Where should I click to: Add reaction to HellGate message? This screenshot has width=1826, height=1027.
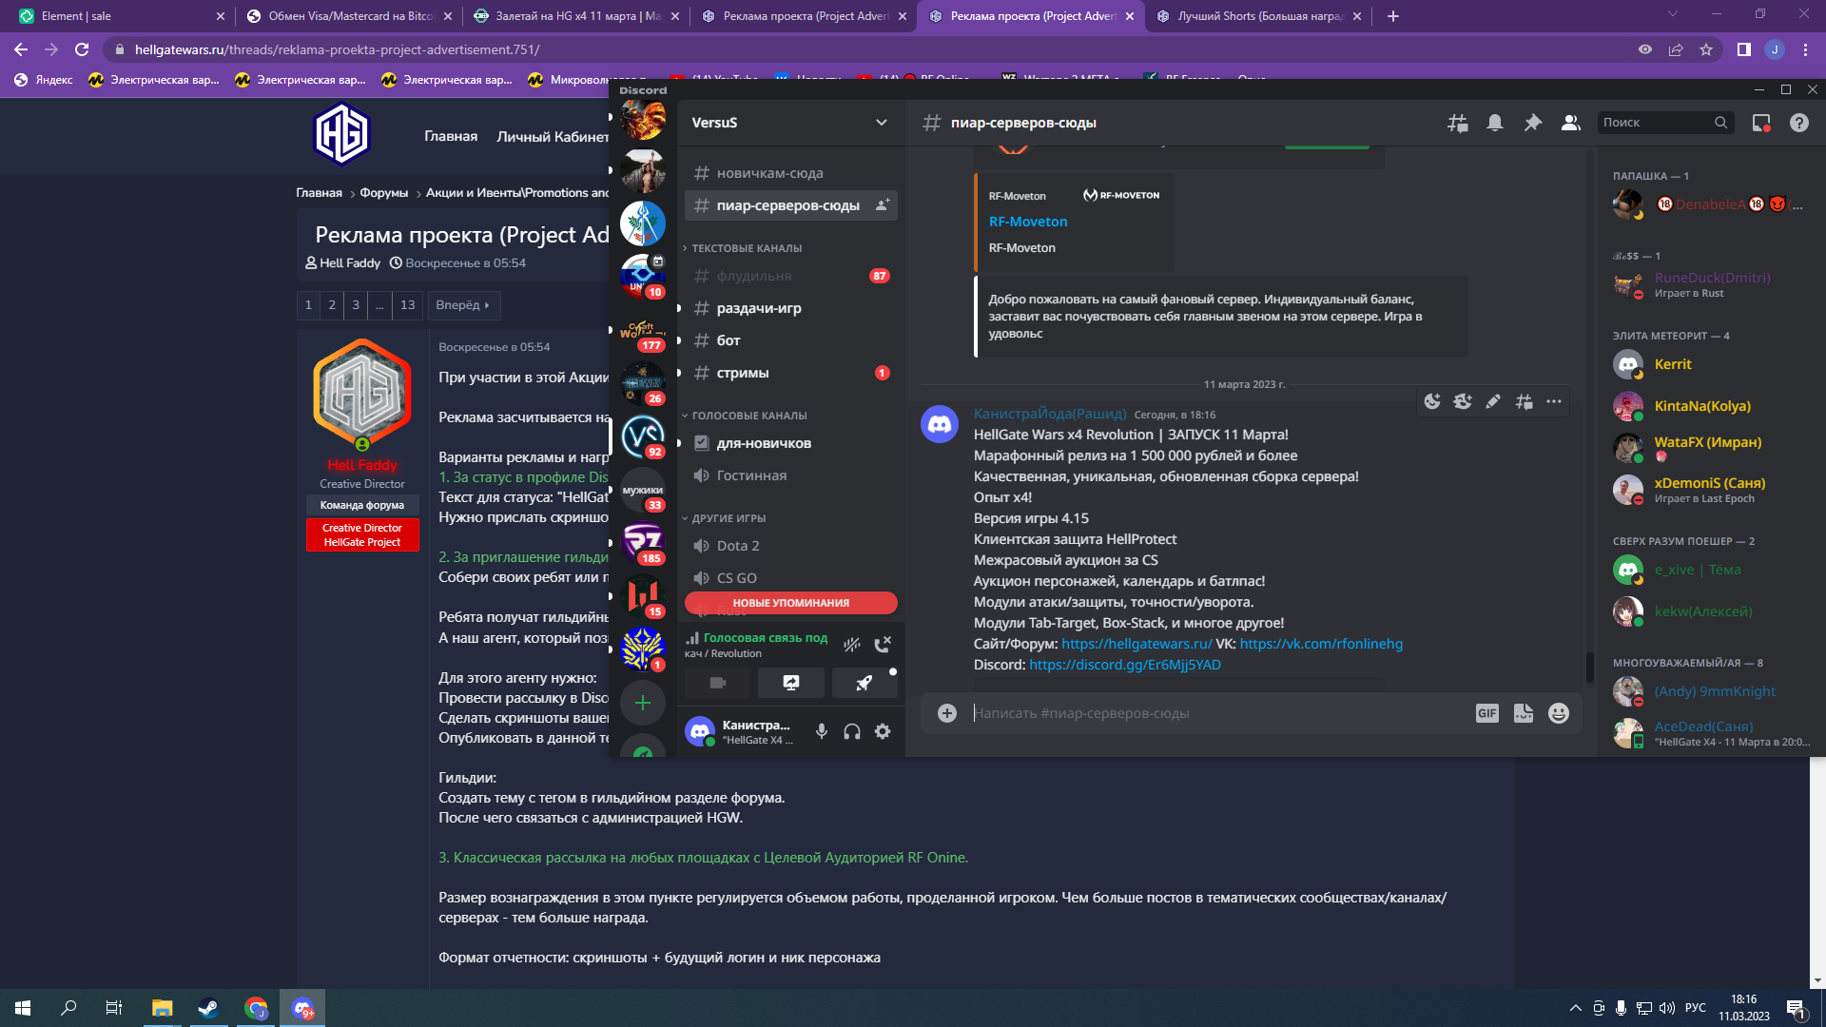pos(1432,401)
